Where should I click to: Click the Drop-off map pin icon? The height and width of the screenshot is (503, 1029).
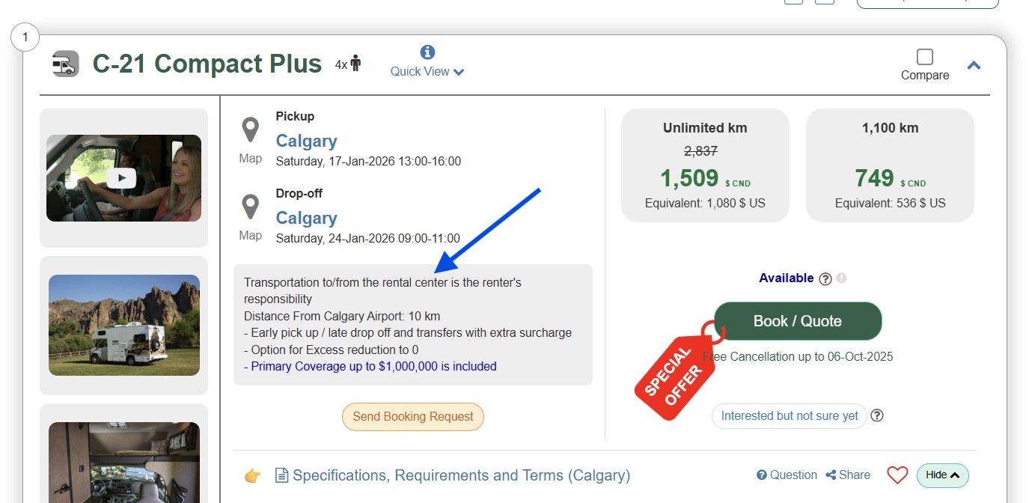(250, 207)
